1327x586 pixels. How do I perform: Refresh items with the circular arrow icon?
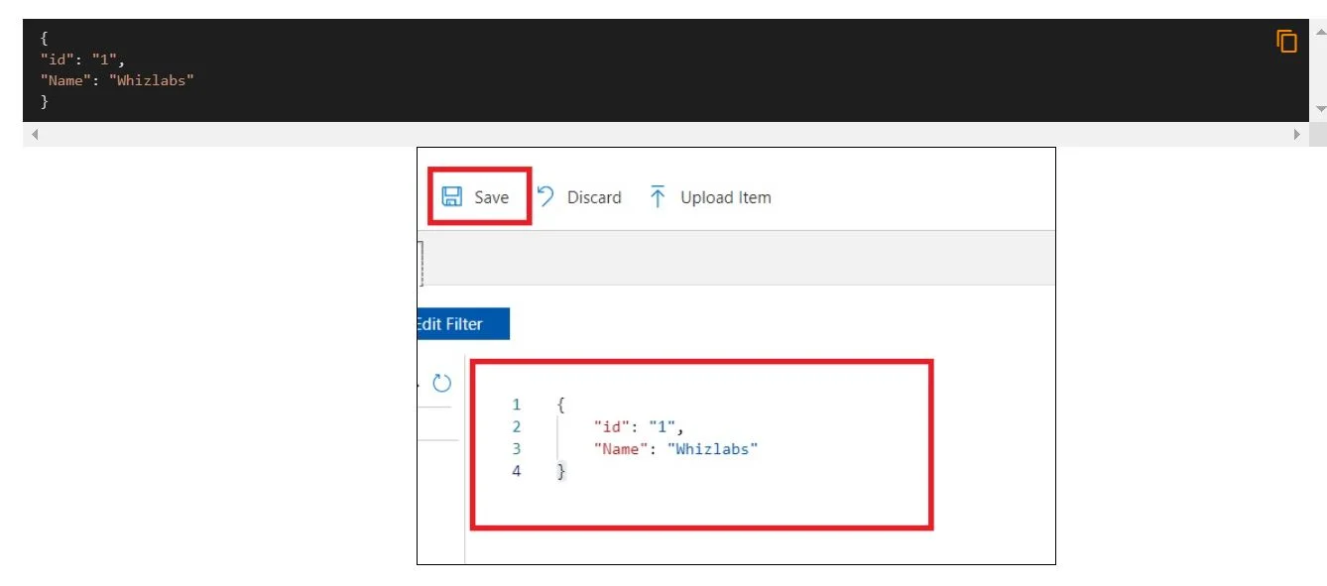tap(442, 383)
